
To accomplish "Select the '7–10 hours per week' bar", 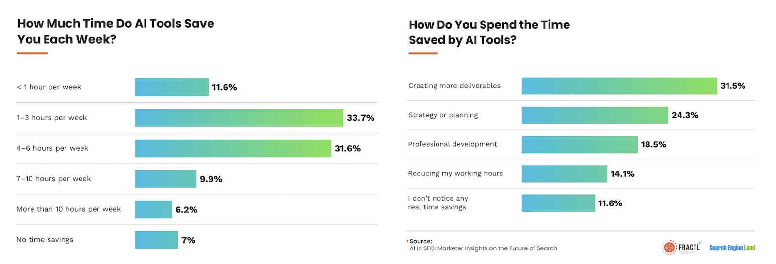I will click(x=165, y=179).
